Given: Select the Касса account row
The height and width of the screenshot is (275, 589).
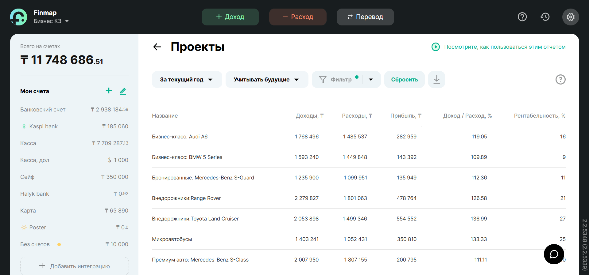Looking at the screenshot, I should tap(74, 143).
